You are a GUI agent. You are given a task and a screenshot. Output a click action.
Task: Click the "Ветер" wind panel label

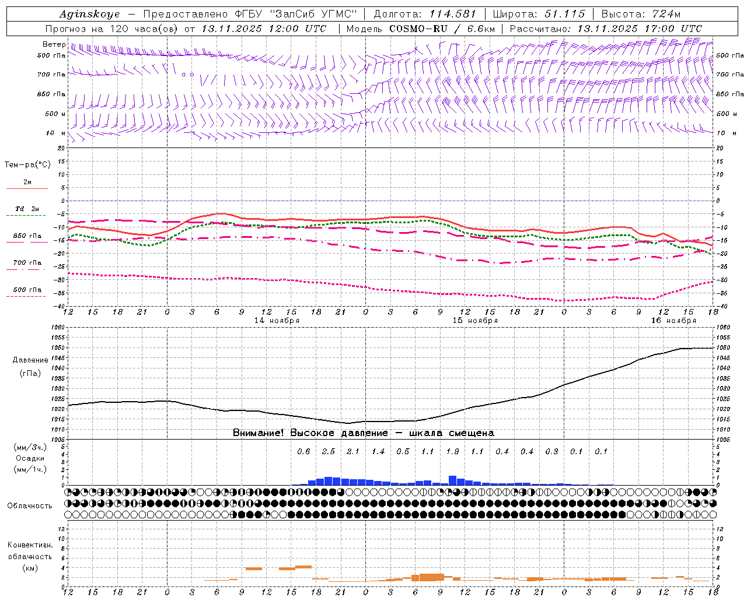(54, 44)
